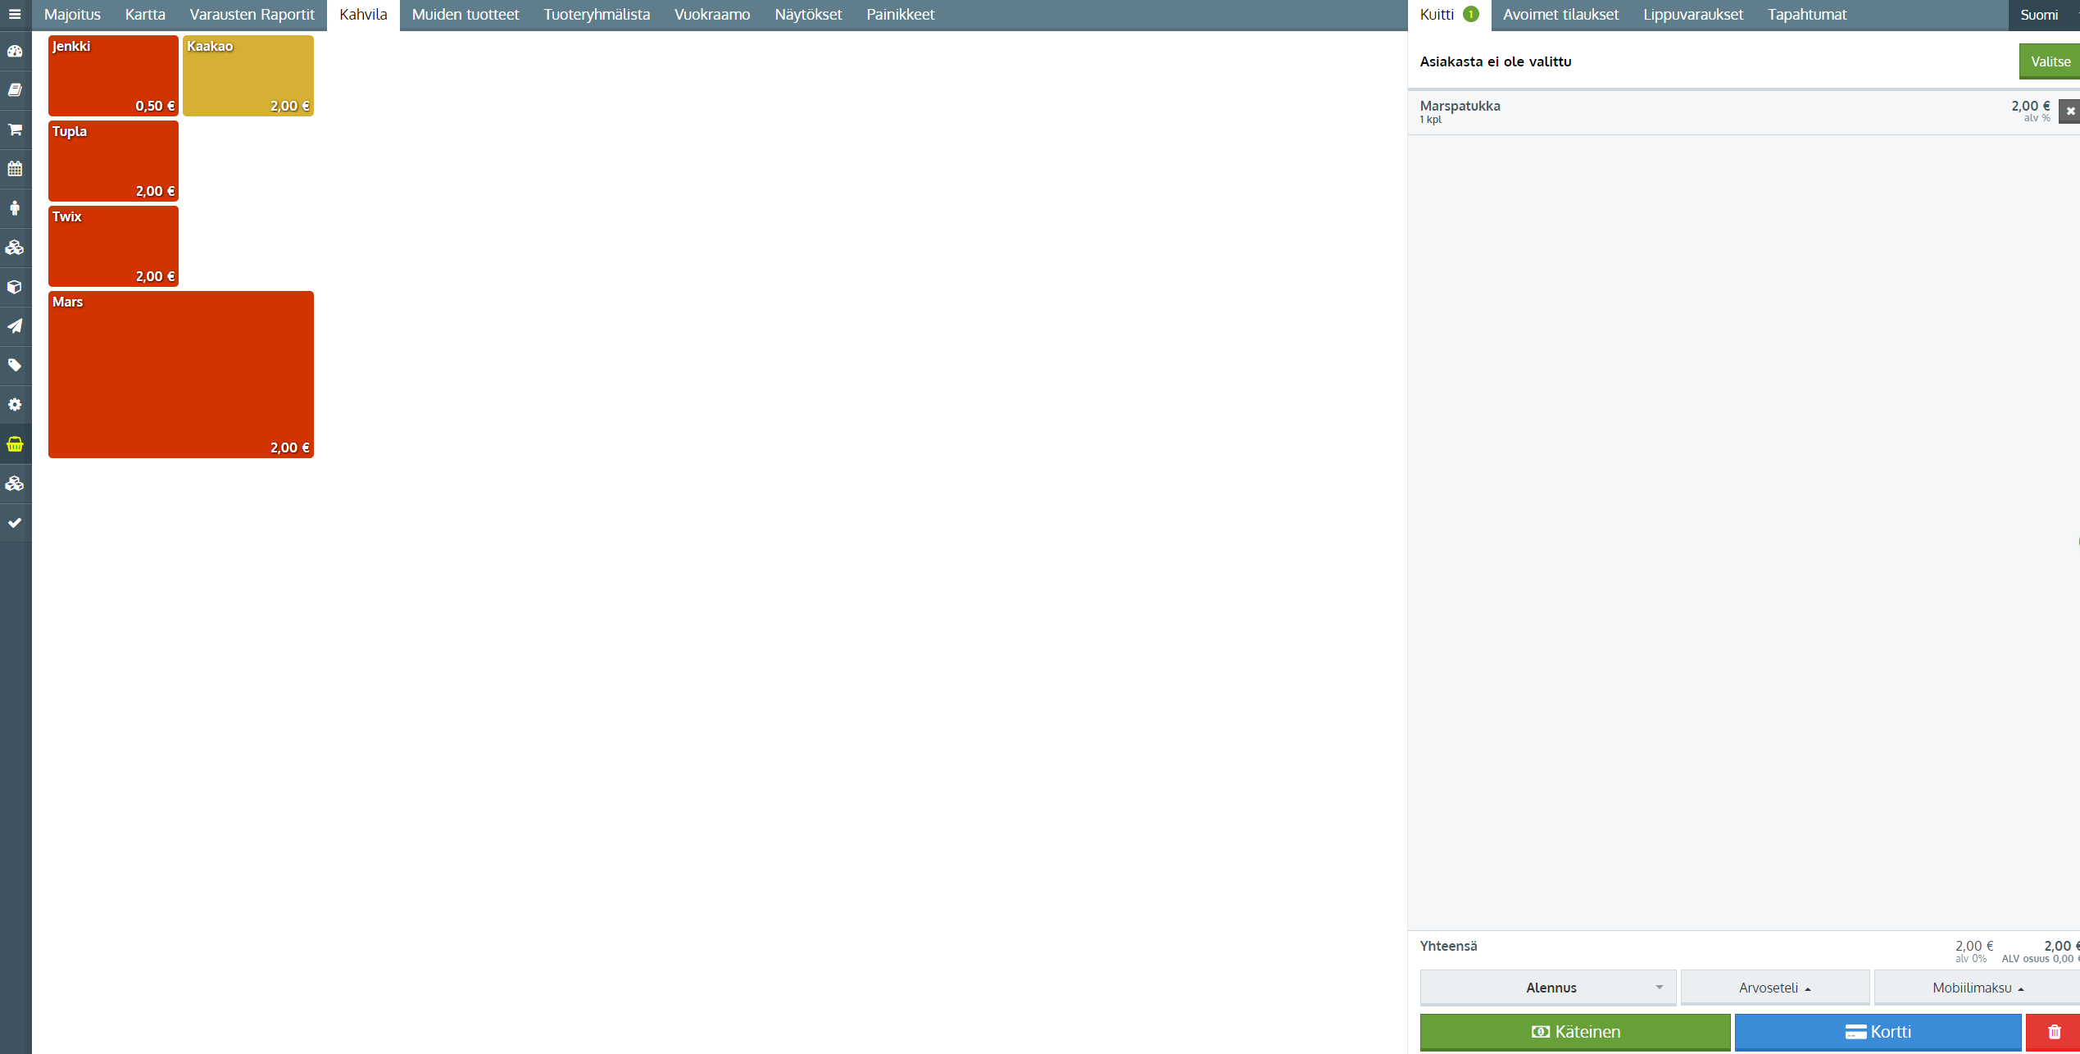The image size is (2080, 1054).
Task: Open the dashboard gauge icon
Action: tap(15, 51)
